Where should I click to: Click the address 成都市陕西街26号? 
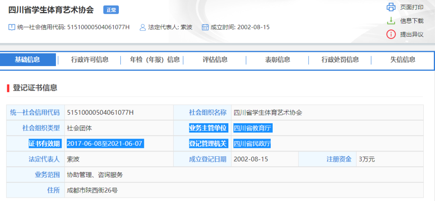tap(92, 190)
